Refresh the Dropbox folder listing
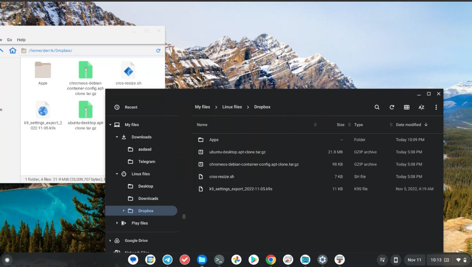The image size is (472, 267). click(392, 107)
